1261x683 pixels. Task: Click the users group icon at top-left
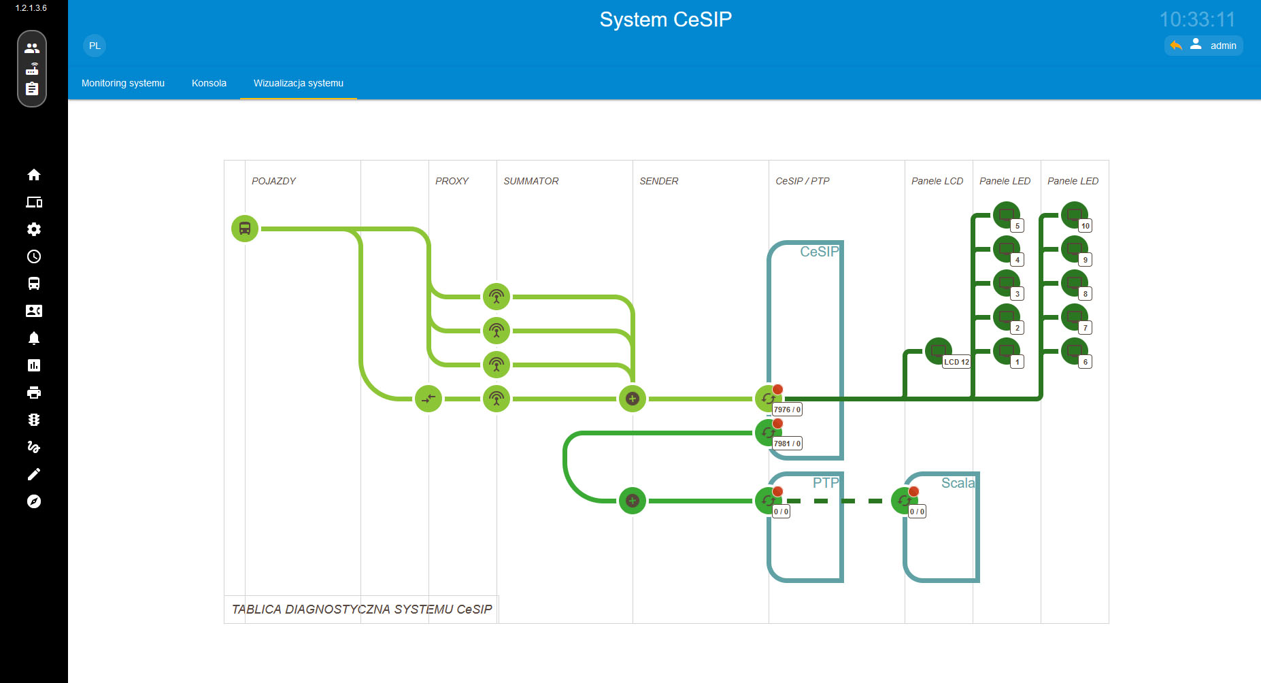click(32, 48)
